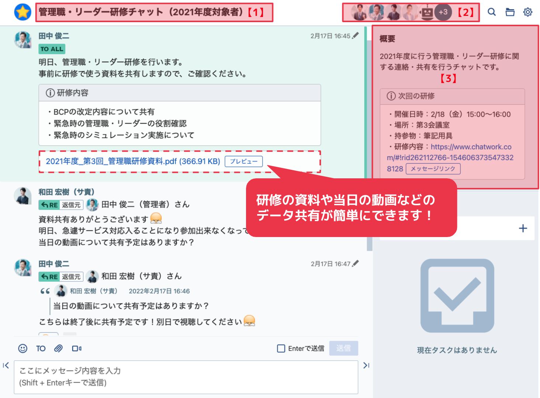This screenshot has height=398, width=540.
Task: Edit the 16:45 message with pencil icon
Action: pyautogui.click(x=355, y=35)
